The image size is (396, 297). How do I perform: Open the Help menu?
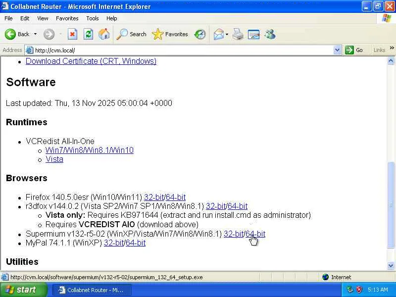(x=112, y=18)
